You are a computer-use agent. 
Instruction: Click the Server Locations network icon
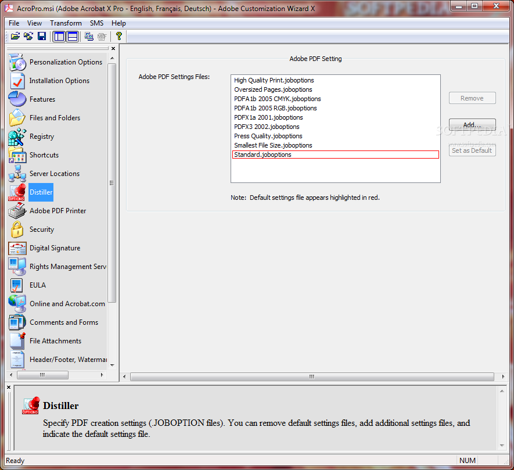pyautogui.click(x=17, y=174)
